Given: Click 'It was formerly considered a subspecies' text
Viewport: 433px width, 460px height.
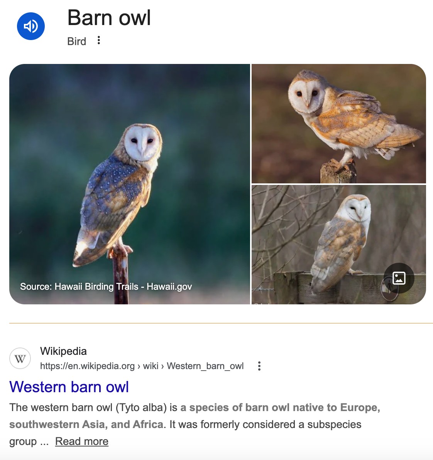Looking at the screenshot, I should pyautogui.click(x=266, y=424).
